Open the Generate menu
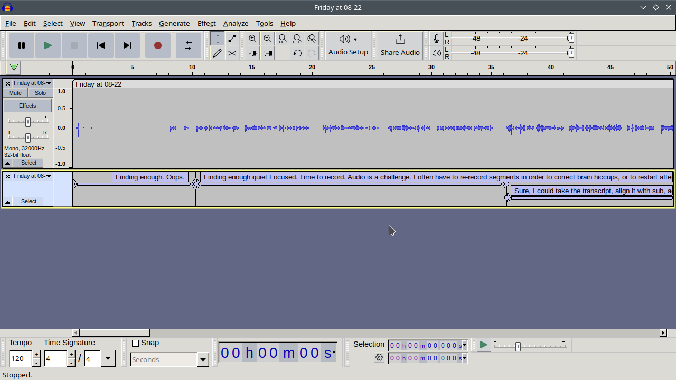The image size is (676, 380). 174,23
